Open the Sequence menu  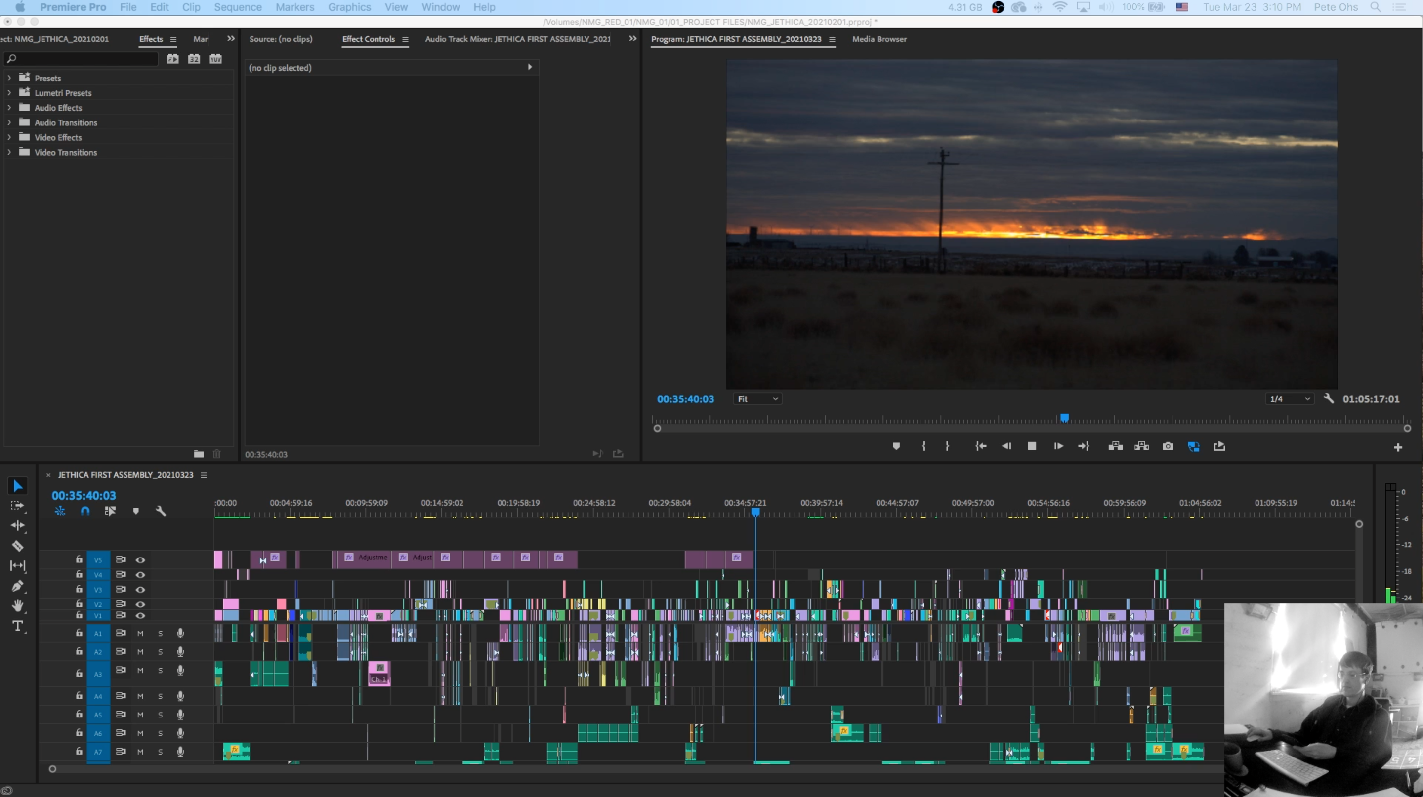pos(238,7)
